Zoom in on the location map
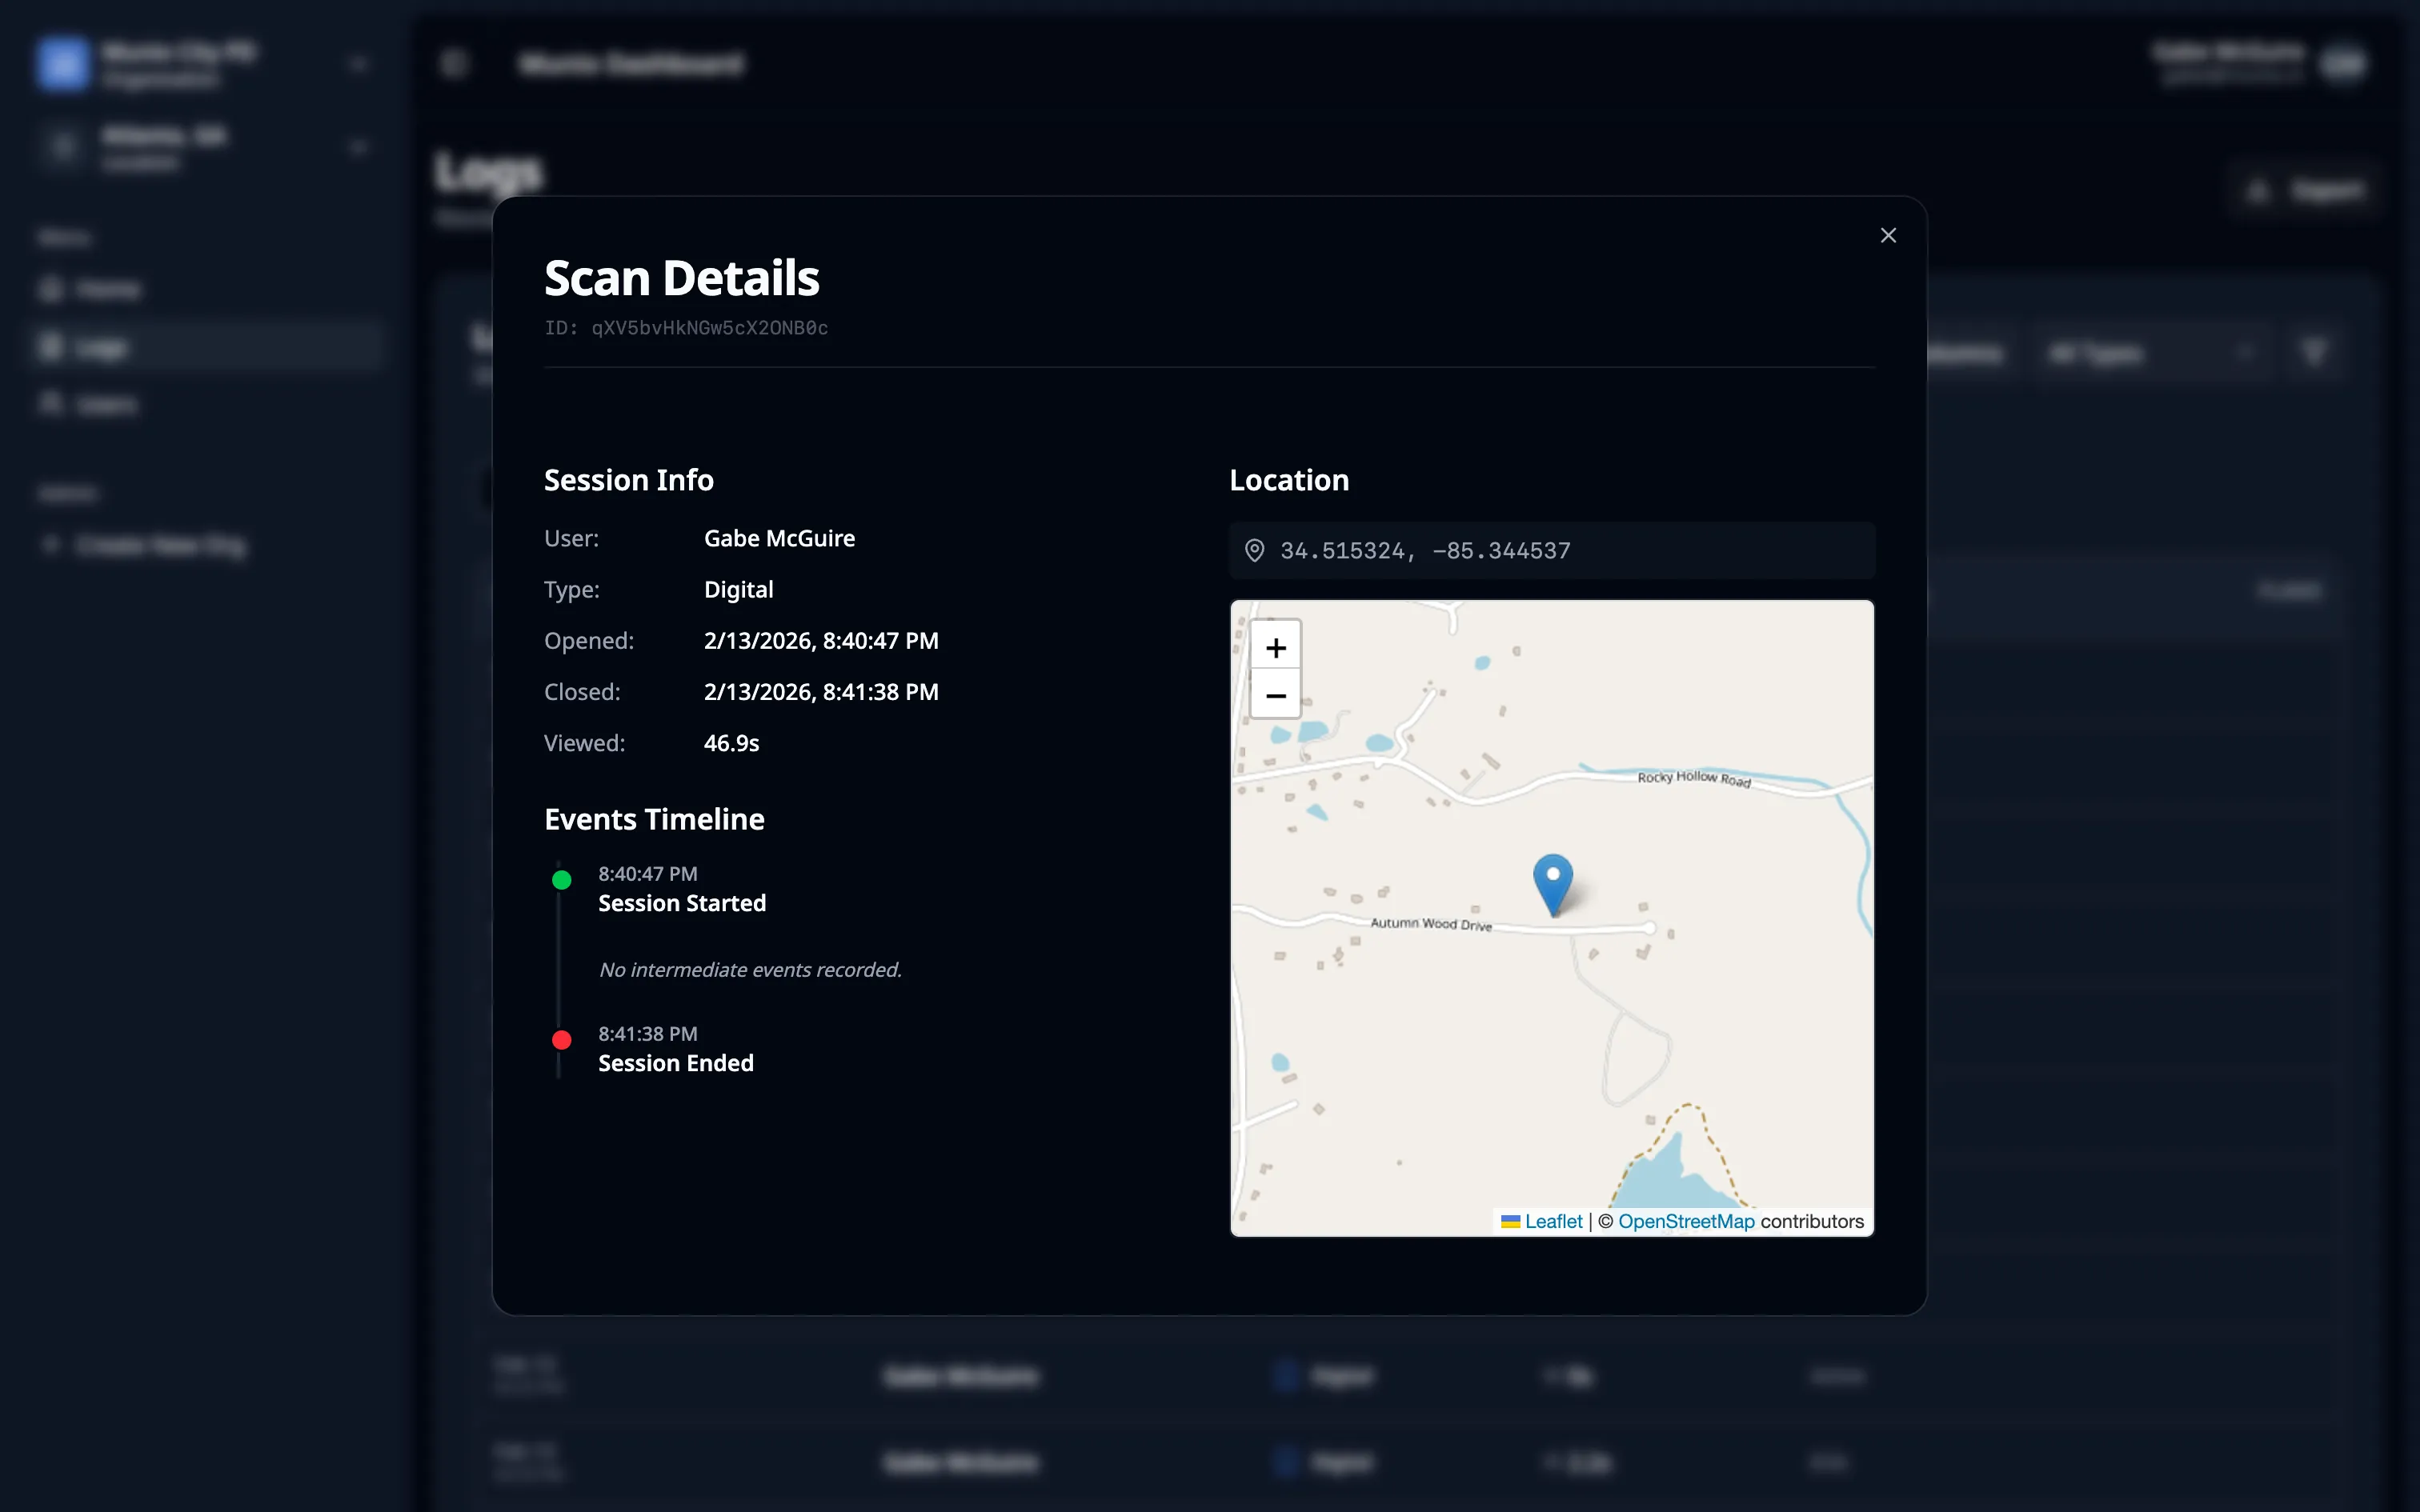The image size is (2420, 1512). click(x=1275, y=647)
